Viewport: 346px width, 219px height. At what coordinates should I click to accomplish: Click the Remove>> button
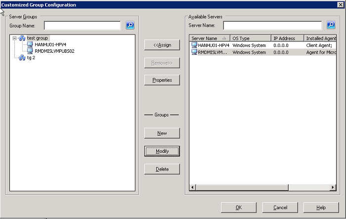click(162, 63)
